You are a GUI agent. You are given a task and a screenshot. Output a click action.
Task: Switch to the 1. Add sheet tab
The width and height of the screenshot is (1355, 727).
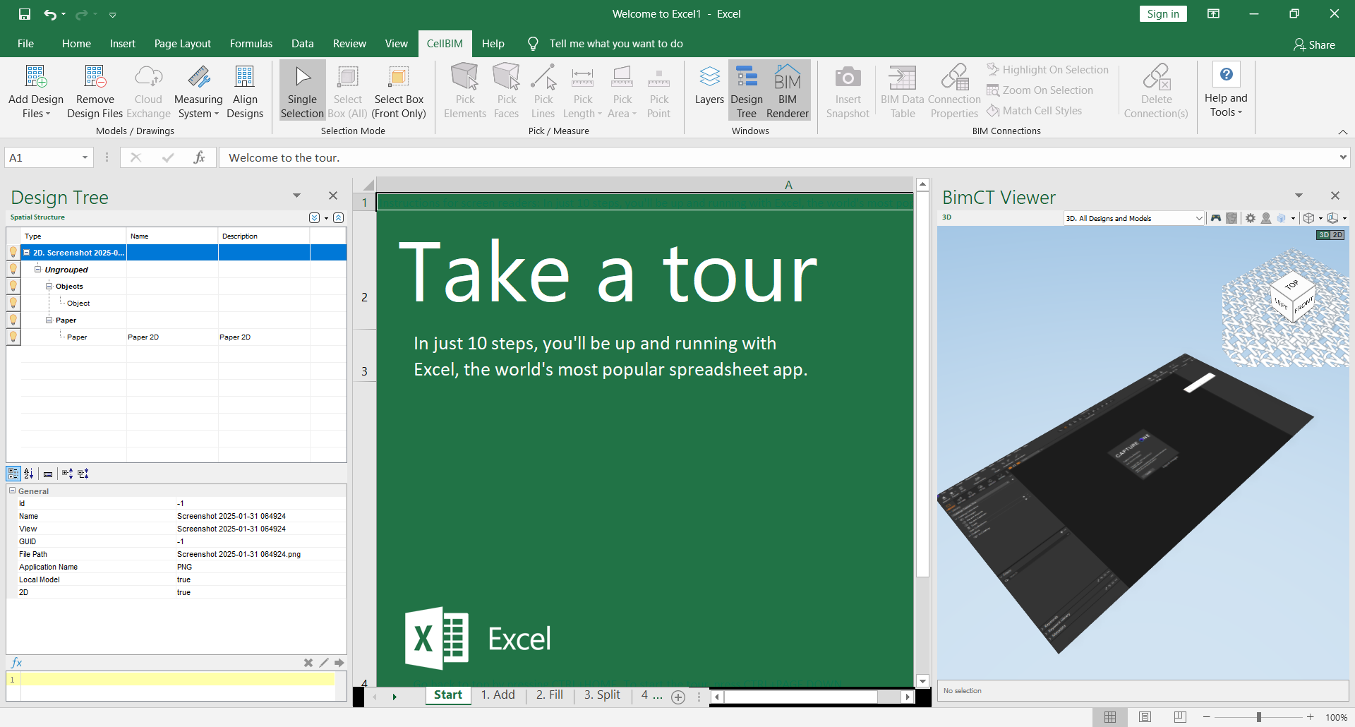498,695
